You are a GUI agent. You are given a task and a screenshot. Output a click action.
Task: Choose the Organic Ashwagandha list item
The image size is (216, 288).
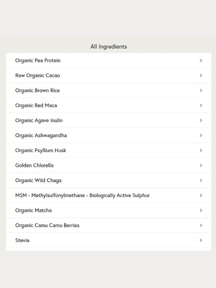click(x=109, y=135)
